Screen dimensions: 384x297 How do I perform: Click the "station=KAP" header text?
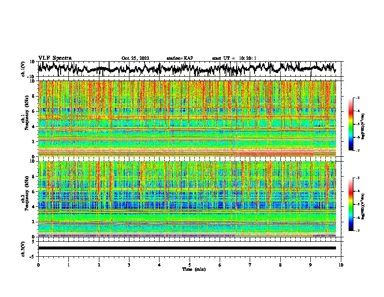click(x=180, y=58)
